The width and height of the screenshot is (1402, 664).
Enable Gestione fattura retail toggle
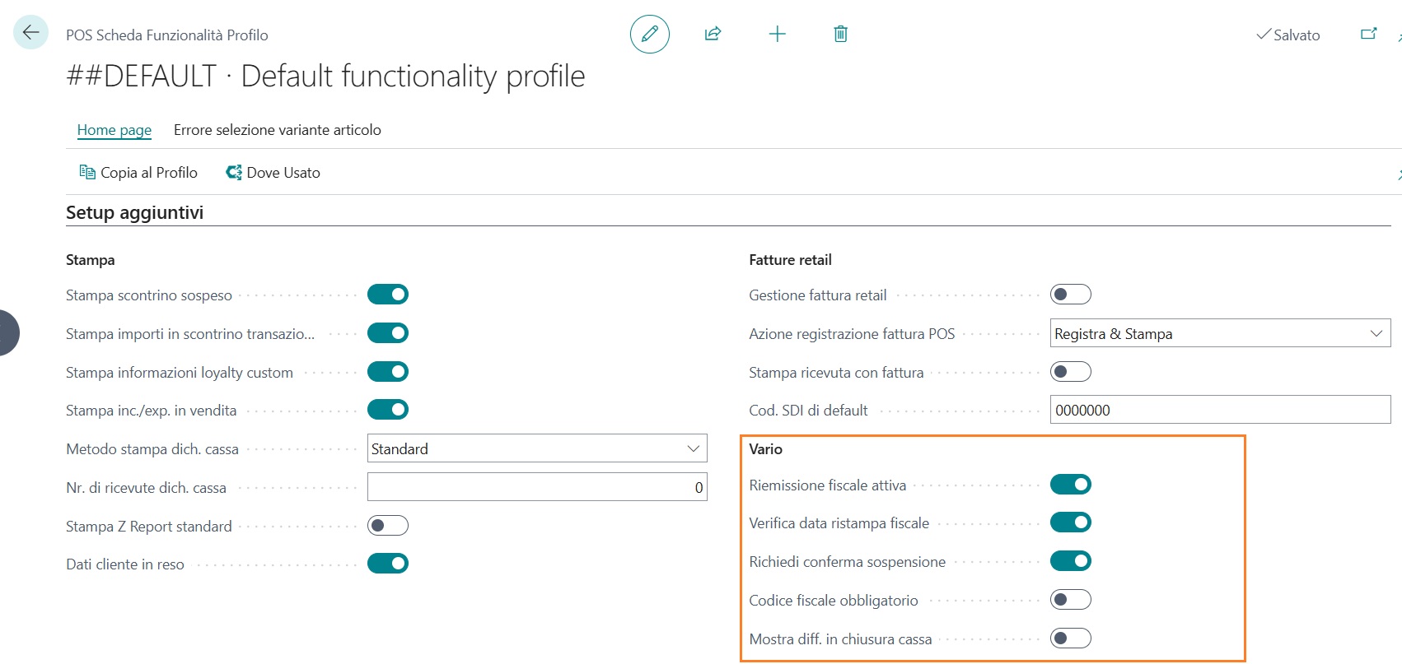click(1070, 295)
